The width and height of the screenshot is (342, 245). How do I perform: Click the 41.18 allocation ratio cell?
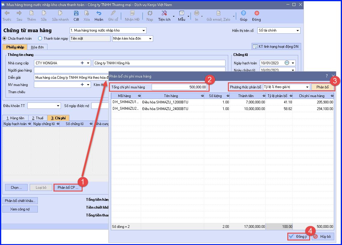pyautogui.click(x=279, y=102)
